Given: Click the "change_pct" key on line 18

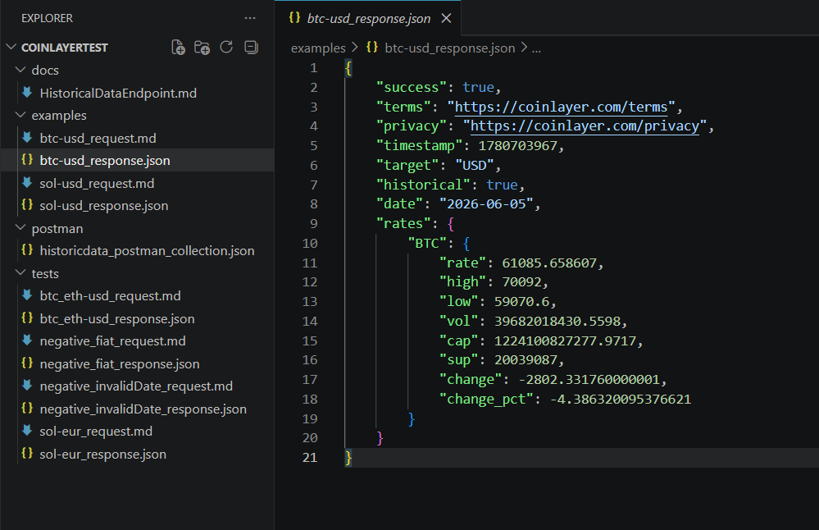Looking at the screenshot, I should point(486,400).
